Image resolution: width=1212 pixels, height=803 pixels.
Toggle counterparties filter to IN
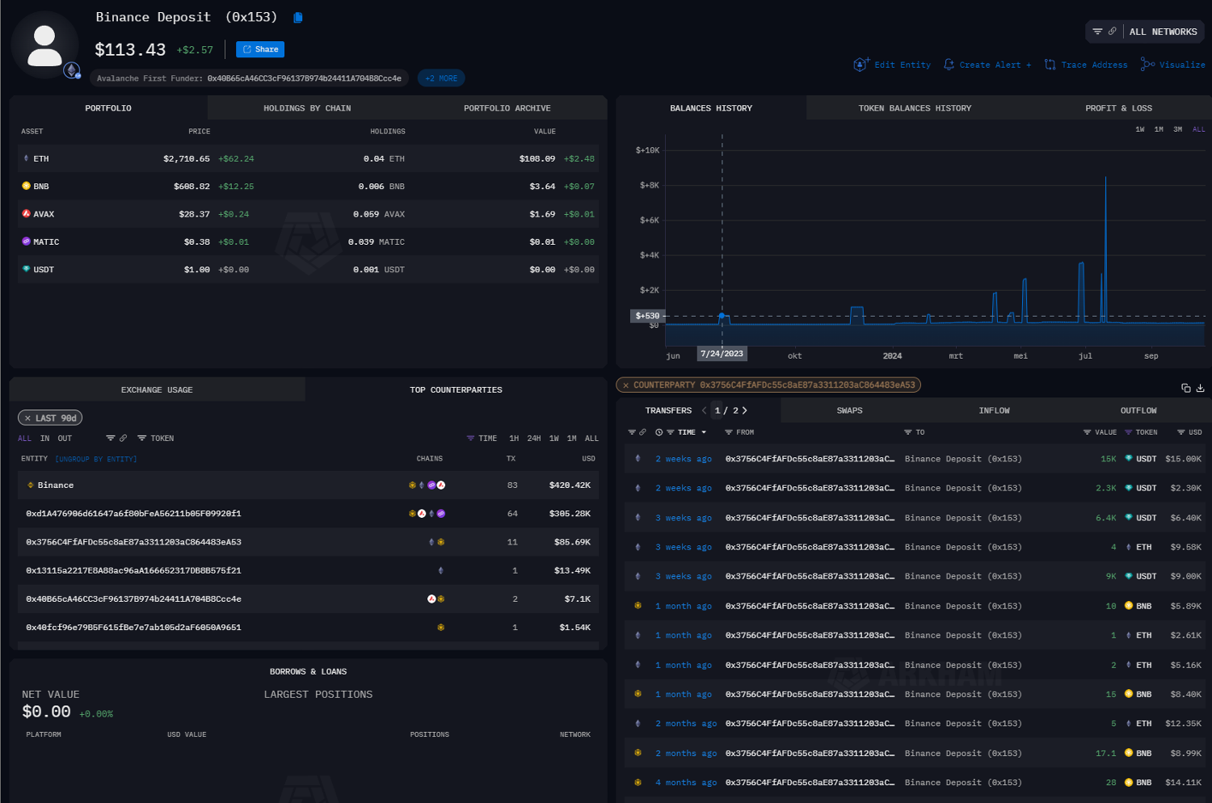44,439
